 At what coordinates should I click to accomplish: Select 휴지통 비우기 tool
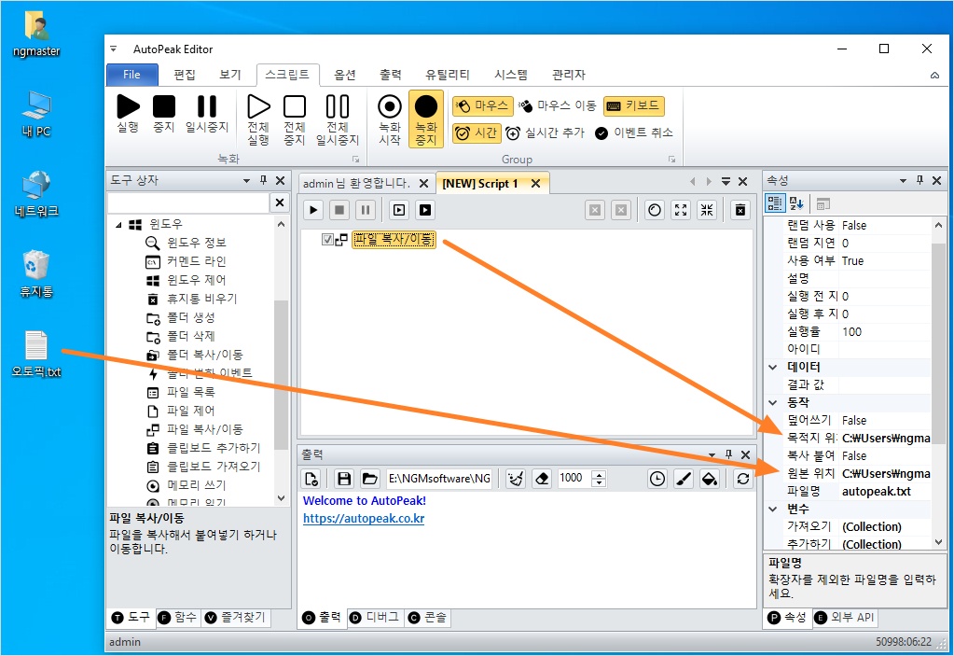202,299
